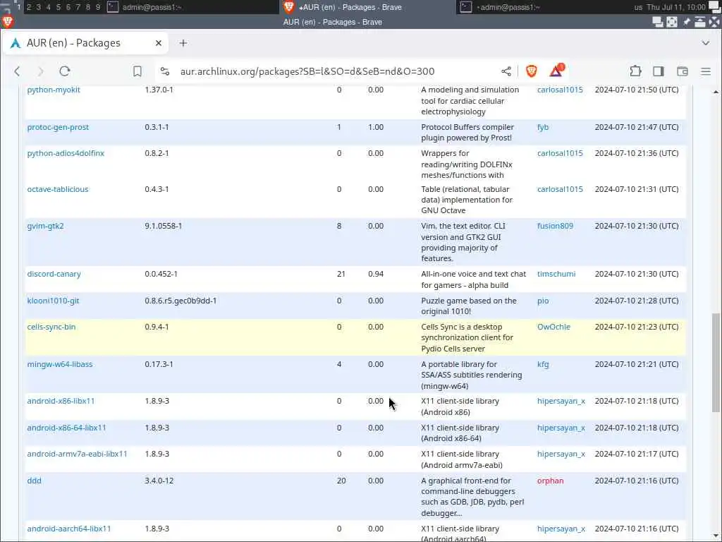Click the clock Thu Jul 11, 10:00
The image size is (722, 542).
click(x=676, y=7)
